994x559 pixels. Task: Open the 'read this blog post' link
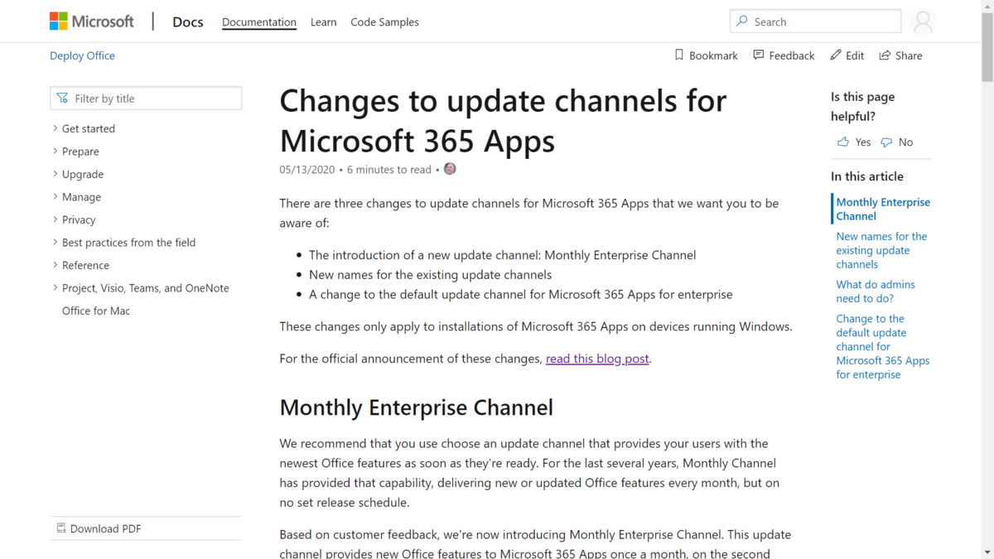pos(597,359)
